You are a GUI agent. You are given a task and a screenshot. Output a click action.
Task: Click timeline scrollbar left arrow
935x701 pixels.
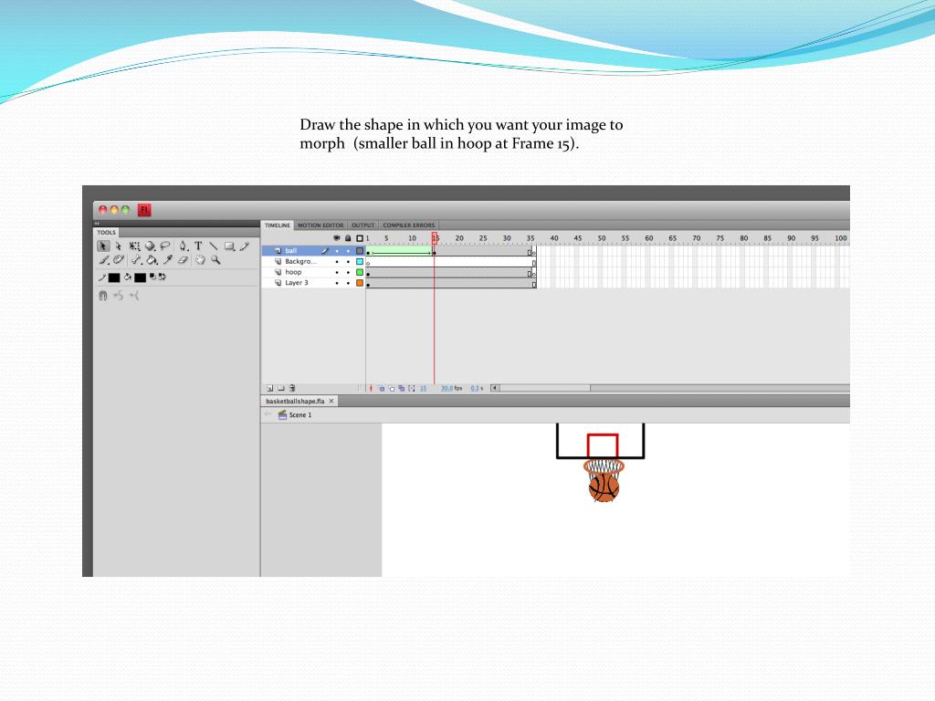[495, 388]
